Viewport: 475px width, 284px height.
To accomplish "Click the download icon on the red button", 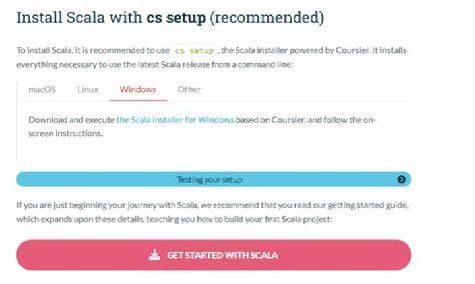I will pos(154,255).
